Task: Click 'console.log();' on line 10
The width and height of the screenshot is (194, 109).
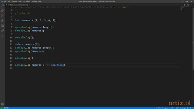Action: 25,38
